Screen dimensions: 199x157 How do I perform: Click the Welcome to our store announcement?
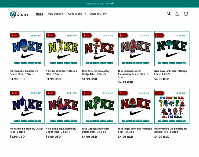pyautogui.click(x=99, y=4)
